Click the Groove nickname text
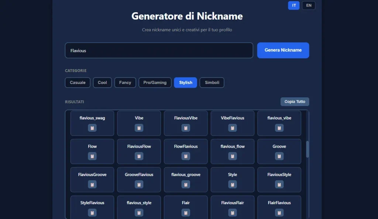Viewport: 378px width, 219px height. pos(279,146)
